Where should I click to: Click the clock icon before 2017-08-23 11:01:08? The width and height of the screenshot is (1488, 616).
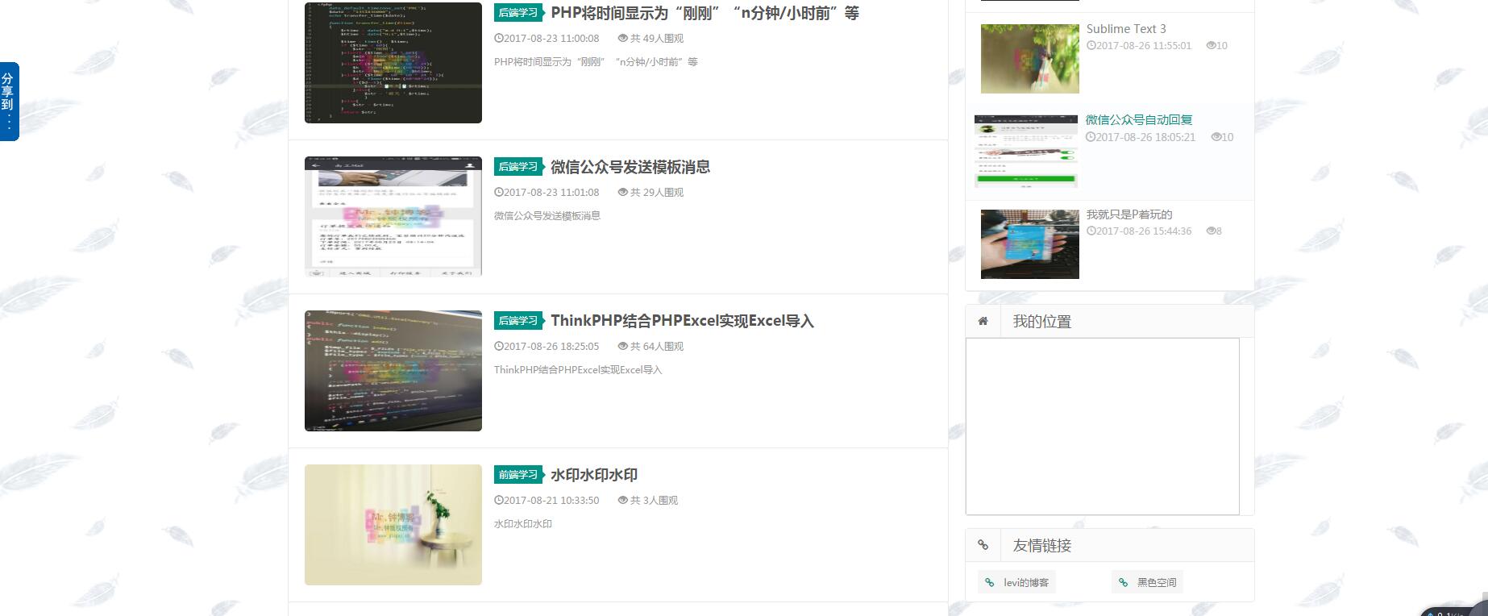[498, 192]
